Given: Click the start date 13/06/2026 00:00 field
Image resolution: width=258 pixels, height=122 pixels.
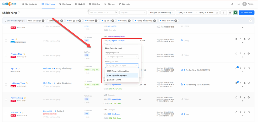Looking at the screenshot, I should (185, 13).
